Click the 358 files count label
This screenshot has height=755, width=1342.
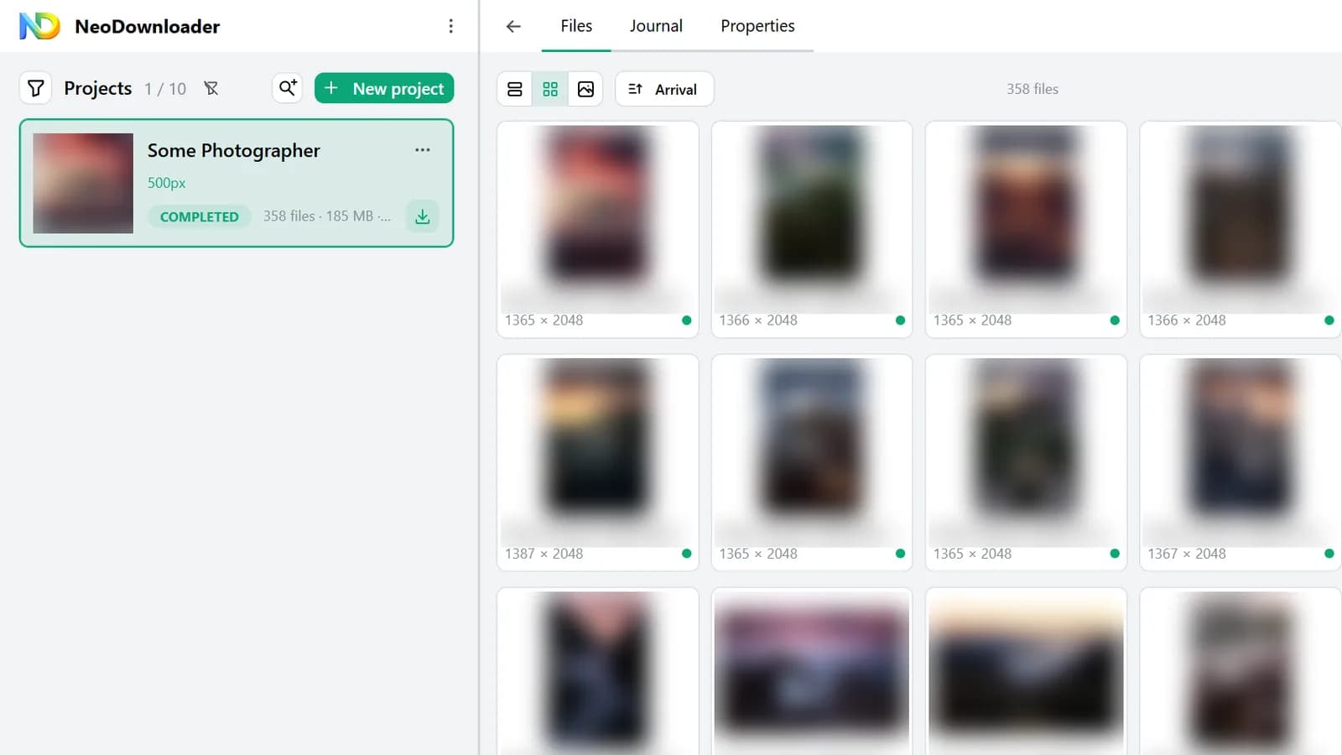tap(1033, 89)
